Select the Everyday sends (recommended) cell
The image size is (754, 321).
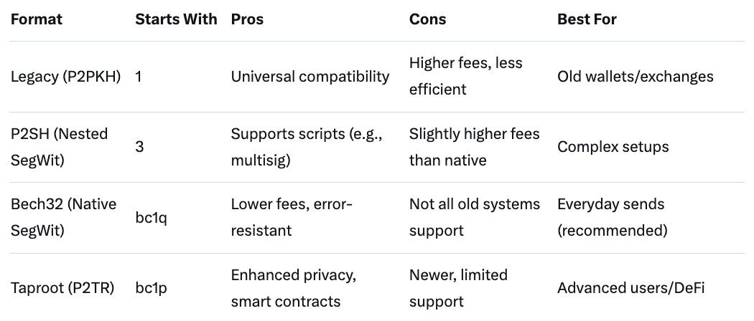(613, 217)
